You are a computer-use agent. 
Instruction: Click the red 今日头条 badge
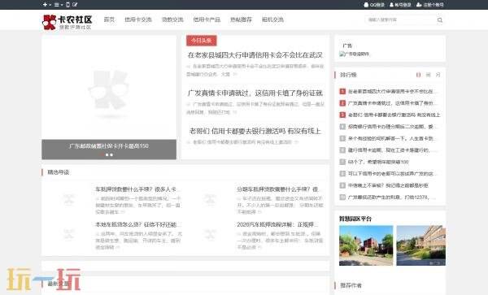point(202,41)
